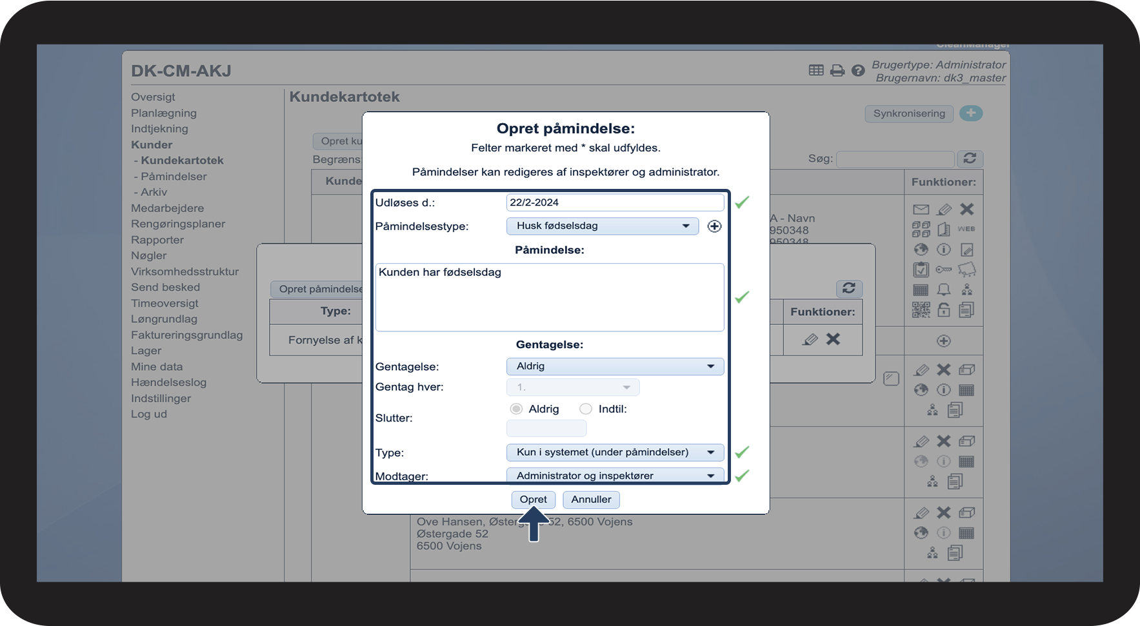Image resolution: width=1140 pixels, height=626 pixels.
Task: Open the Påmindelsestype dropdown showing Husk fødselsdag
Action: (602, 226)
